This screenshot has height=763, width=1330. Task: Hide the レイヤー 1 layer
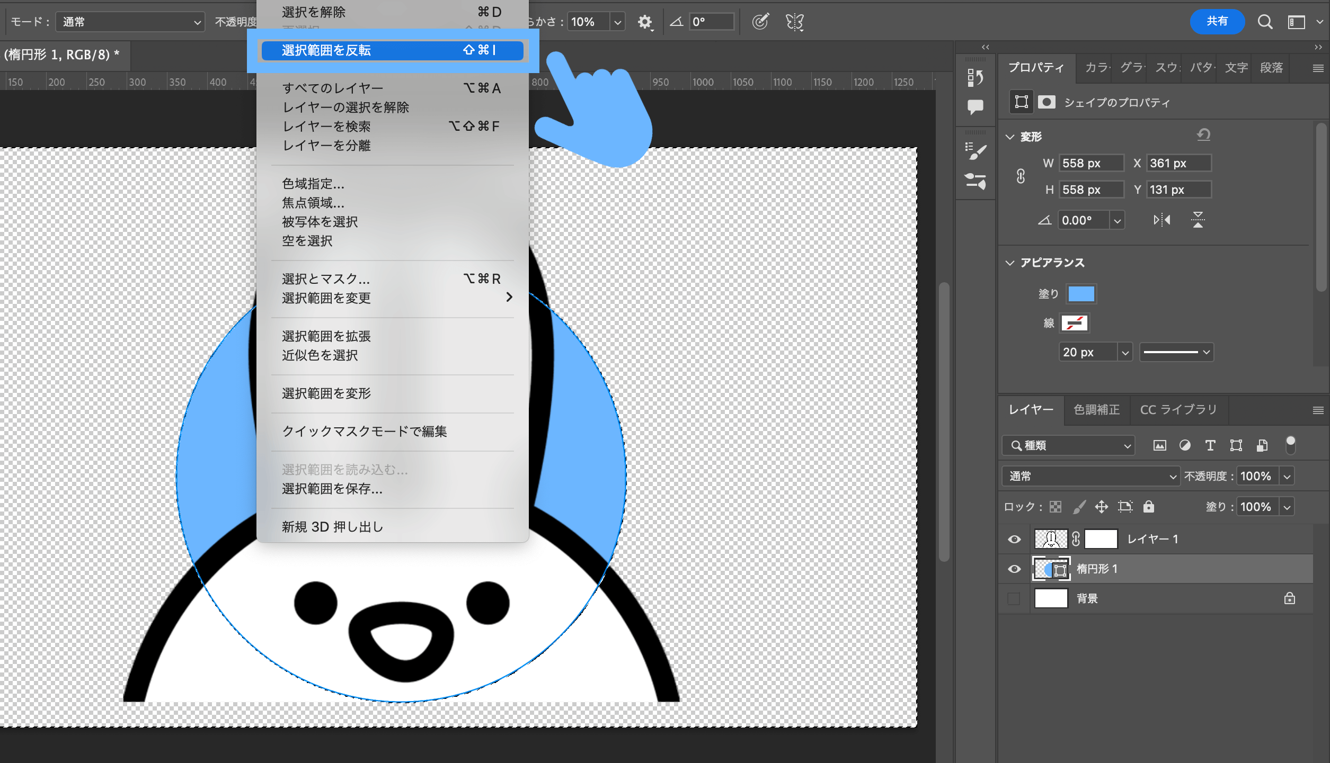tap(1014, 539)
